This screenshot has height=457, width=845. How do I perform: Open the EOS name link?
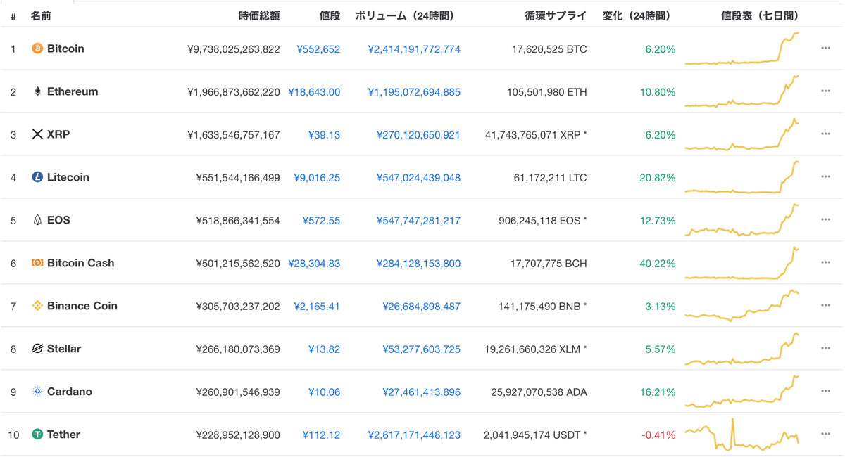click(x=58, y=220)
